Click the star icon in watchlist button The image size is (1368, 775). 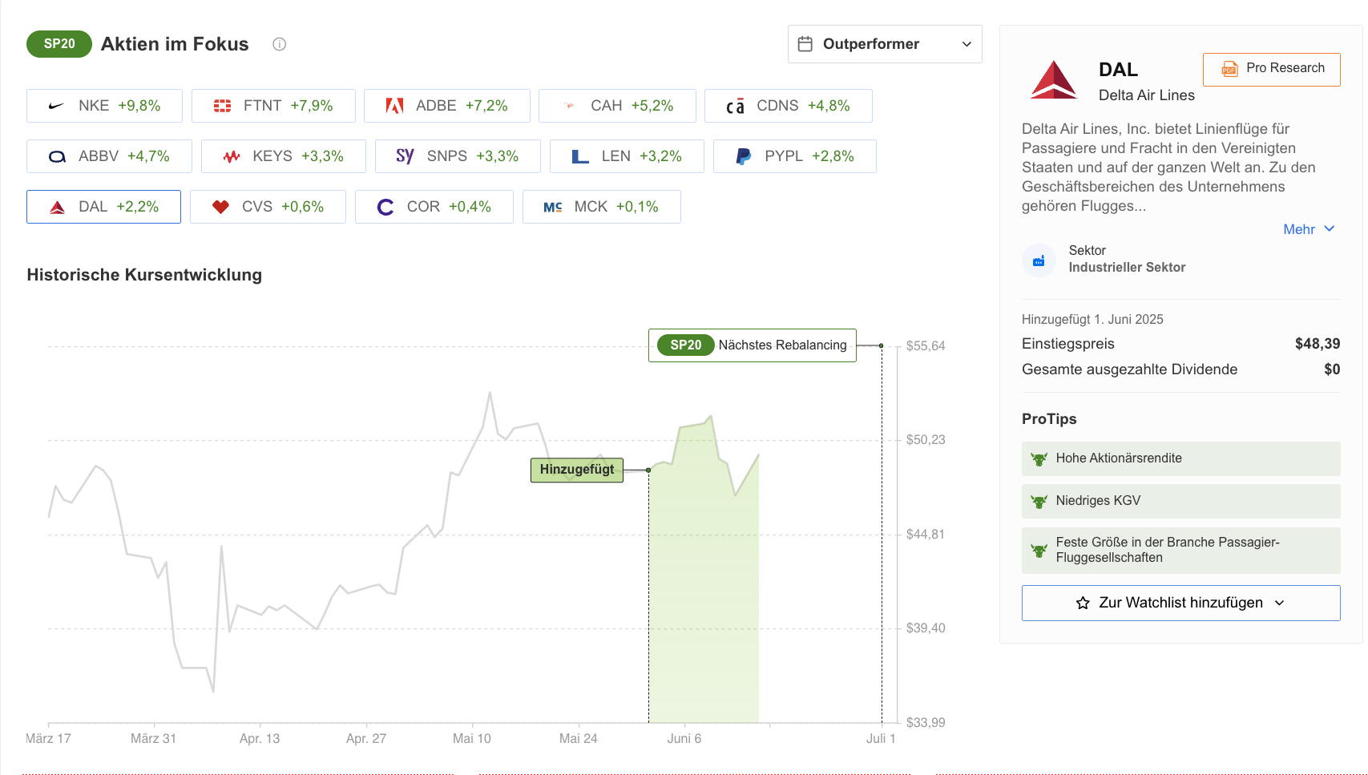click(1083, 603)
